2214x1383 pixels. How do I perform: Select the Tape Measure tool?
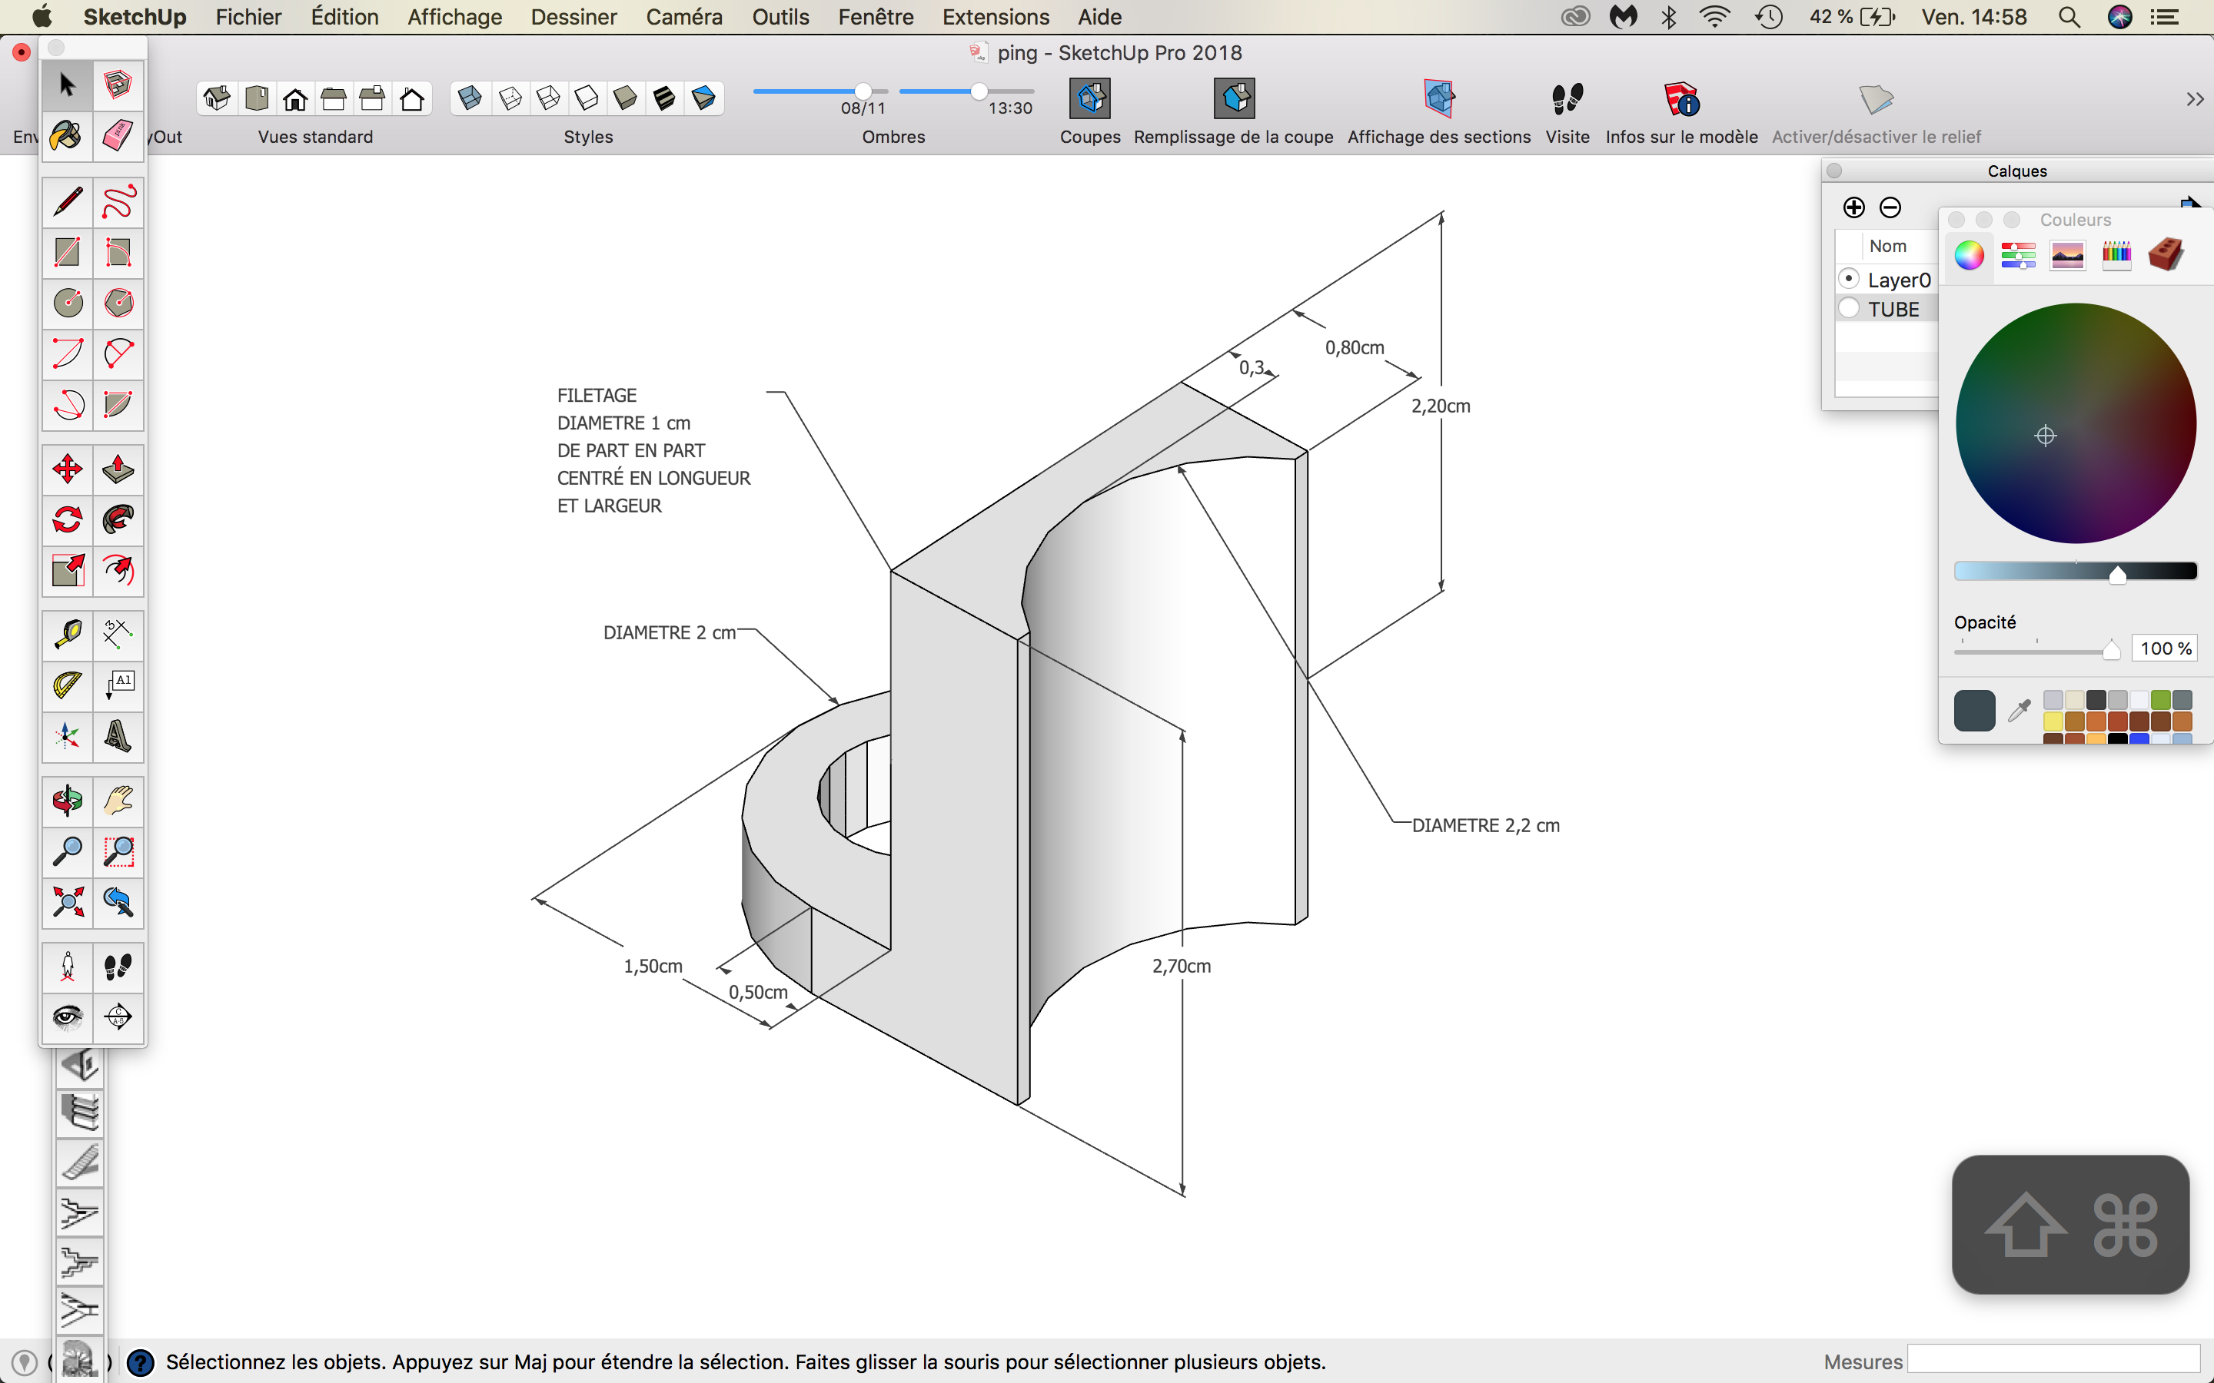tap(67, 634)
